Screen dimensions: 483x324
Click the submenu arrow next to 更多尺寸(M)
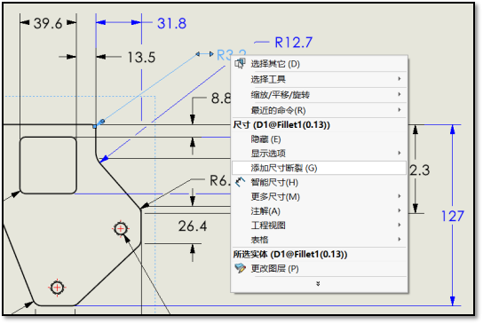pyautogui.click(x=400, y=196)
